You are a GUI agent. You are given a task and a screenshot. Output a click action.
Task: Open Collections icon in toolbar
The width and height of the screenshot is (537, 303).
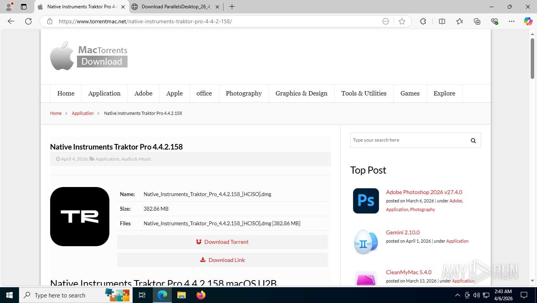pyautogui.click(x=477, y=21)
